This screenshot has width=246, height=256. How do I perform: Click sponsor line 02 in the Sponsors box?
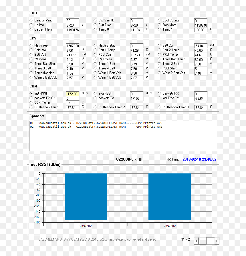coord(96,127)
